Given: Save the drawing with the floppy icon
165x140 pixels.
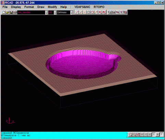Looking at the screenshot, I should [11, 12].
